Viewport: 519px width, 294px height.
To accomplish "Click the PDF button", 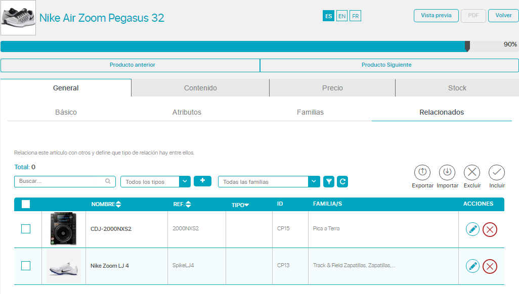I will 473,16.
